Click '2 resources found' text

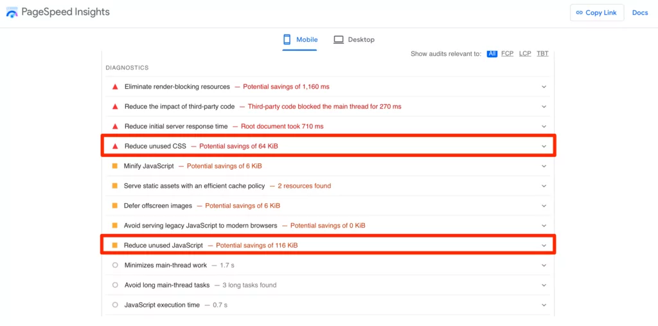[304, 186]
